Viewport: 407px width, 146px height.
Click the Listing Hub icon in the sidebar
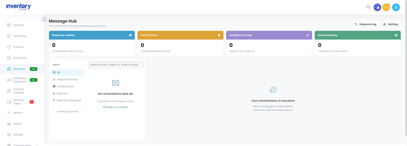pos(9,58)
